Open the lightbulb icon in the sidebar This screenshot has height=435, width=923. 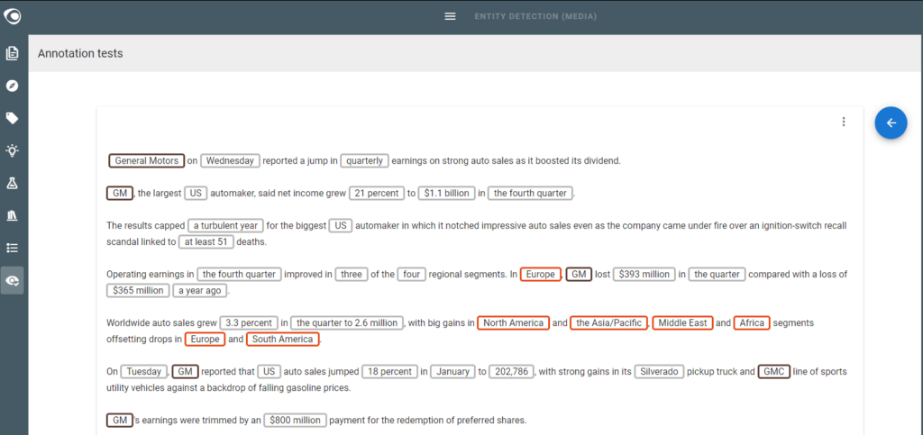(13, 151)
